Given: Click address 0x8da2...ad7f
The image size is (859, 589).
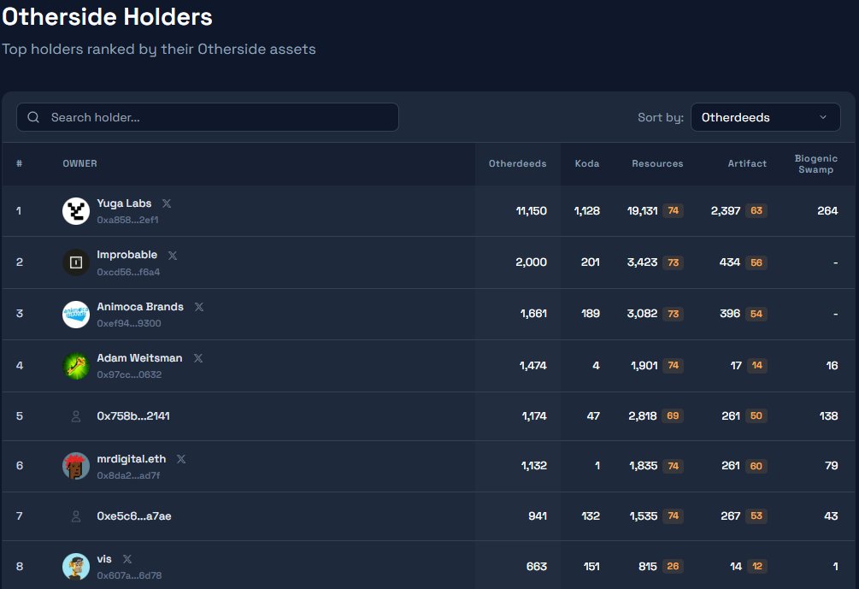Looking at the screenshot, I should pos(128,475).
